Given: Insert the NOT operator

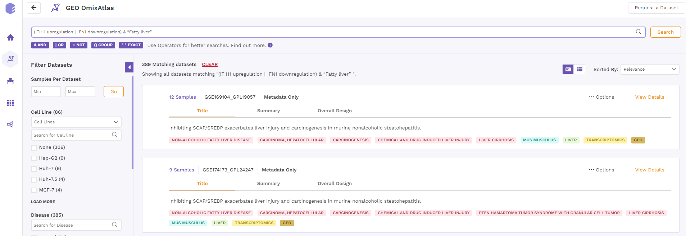Looking at the screenshot, I should tap(79, 45).
